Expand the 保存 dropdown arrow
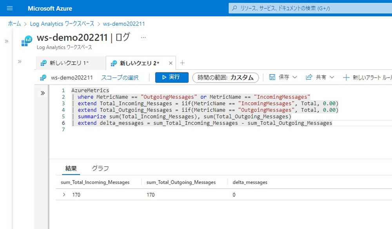Viewport: 392px width, 229px height. click(295, 77)
